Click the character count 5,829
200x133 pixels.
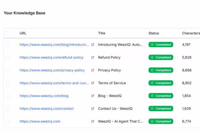(x=187, y=58)
